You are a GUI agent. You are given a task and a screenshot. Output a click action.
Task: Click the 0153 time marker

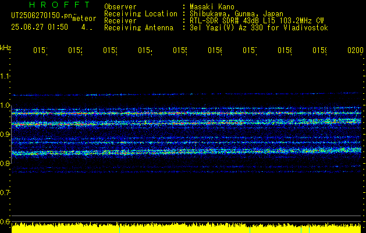pos(111,50)
